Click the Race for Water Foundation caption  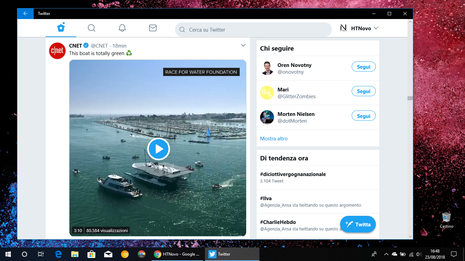point(201,72)
